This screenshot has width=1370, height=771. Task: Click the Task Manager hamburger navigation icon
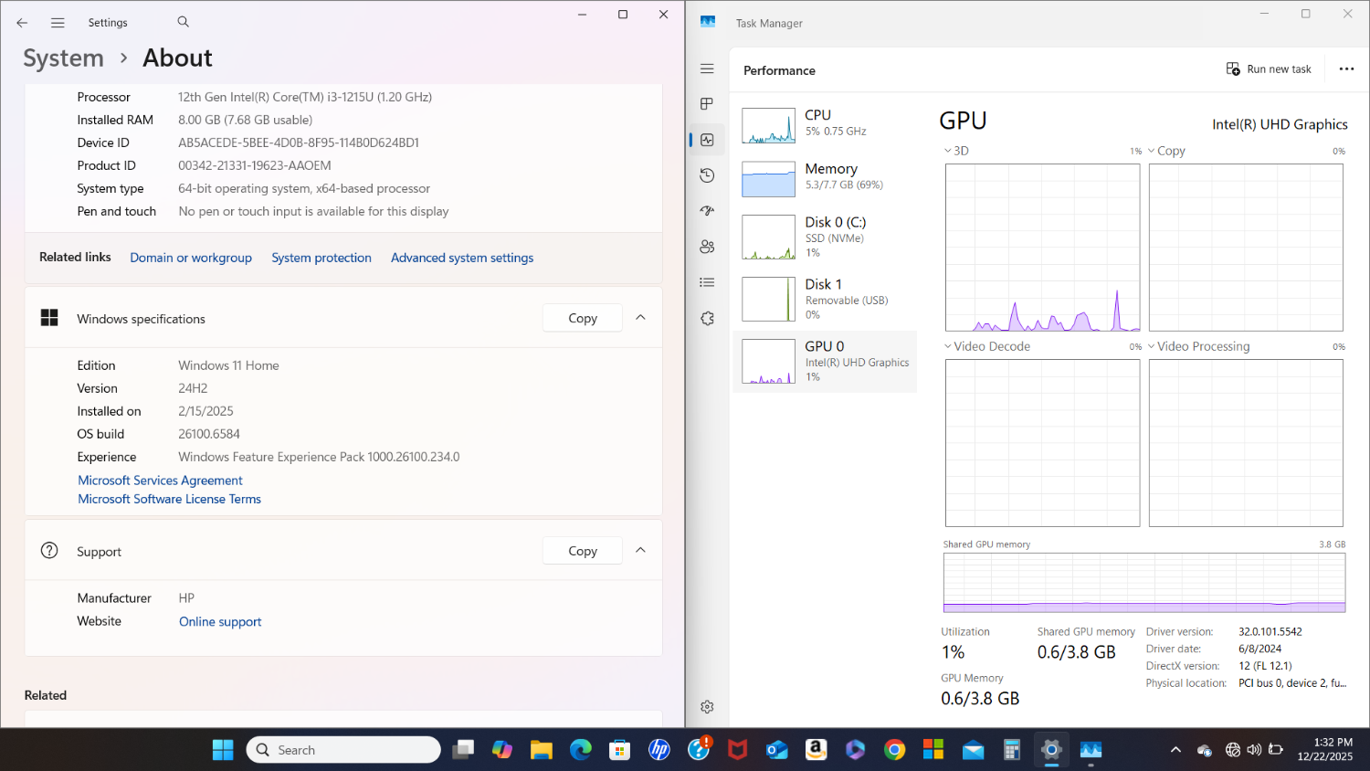tap(707, 69)
